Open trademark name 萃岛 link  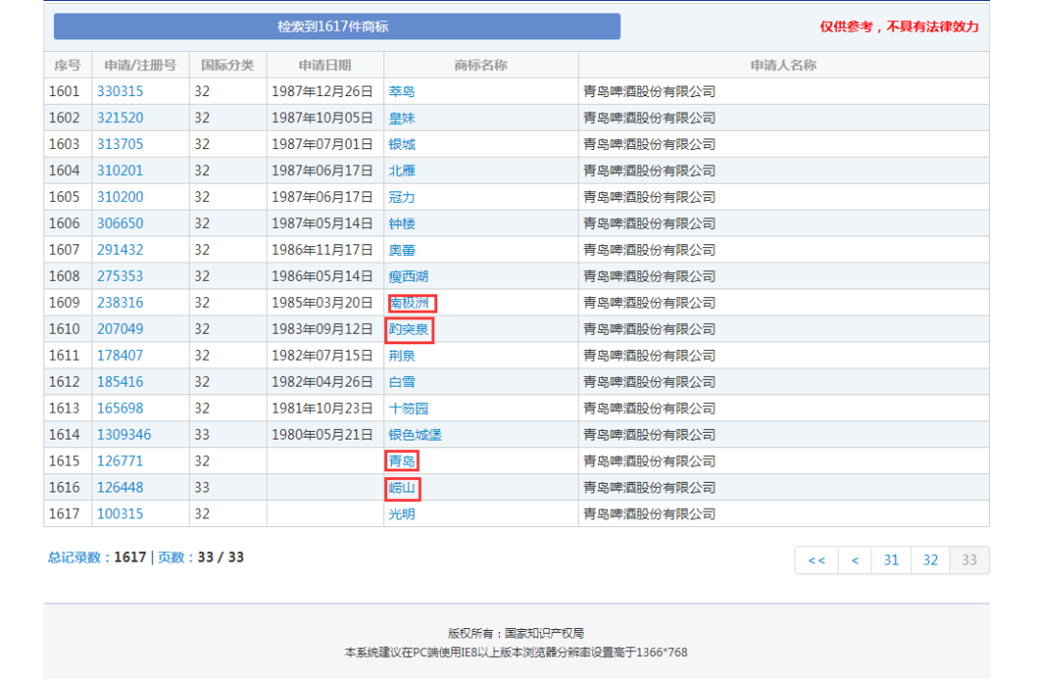402,91
